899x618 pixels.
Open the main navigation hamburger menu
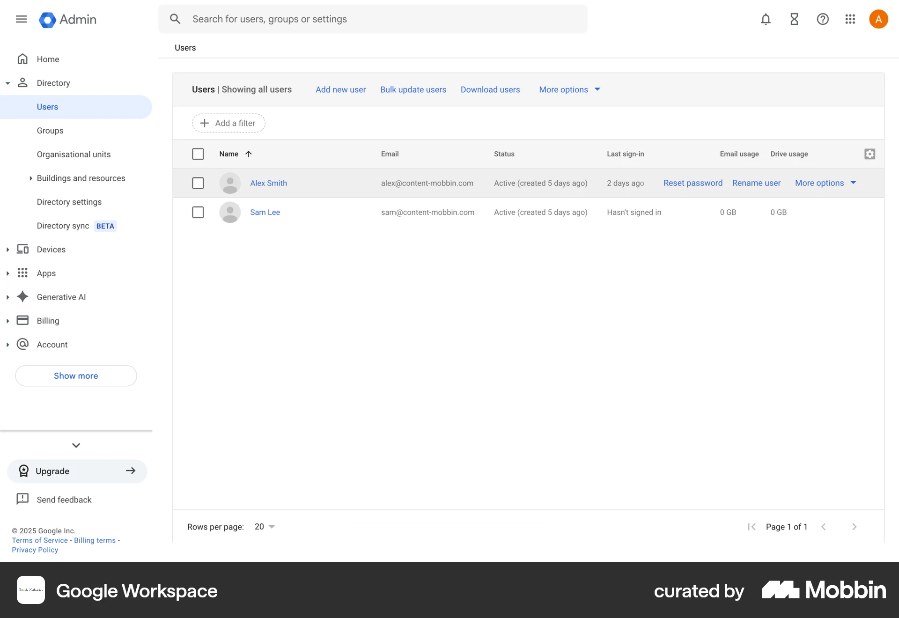(21, 19)
